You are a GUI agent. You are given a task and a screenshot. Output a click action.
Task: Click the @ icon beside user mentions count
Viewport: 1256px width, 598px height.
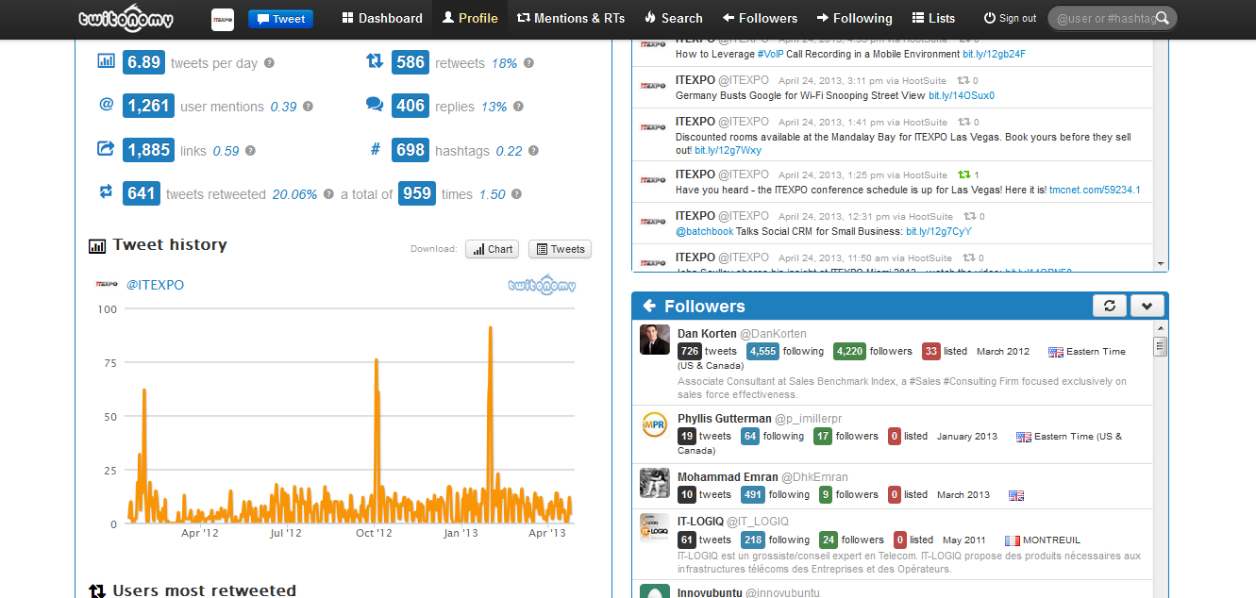[106, 106]
